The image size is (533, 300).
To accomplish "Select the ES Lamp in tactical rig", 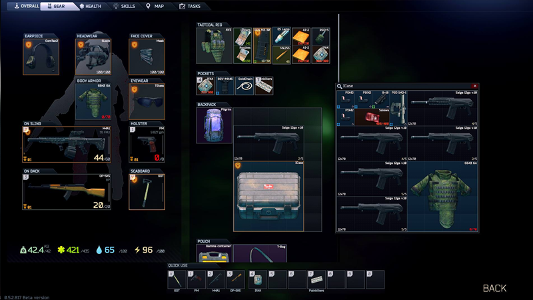I will point(282,37).
